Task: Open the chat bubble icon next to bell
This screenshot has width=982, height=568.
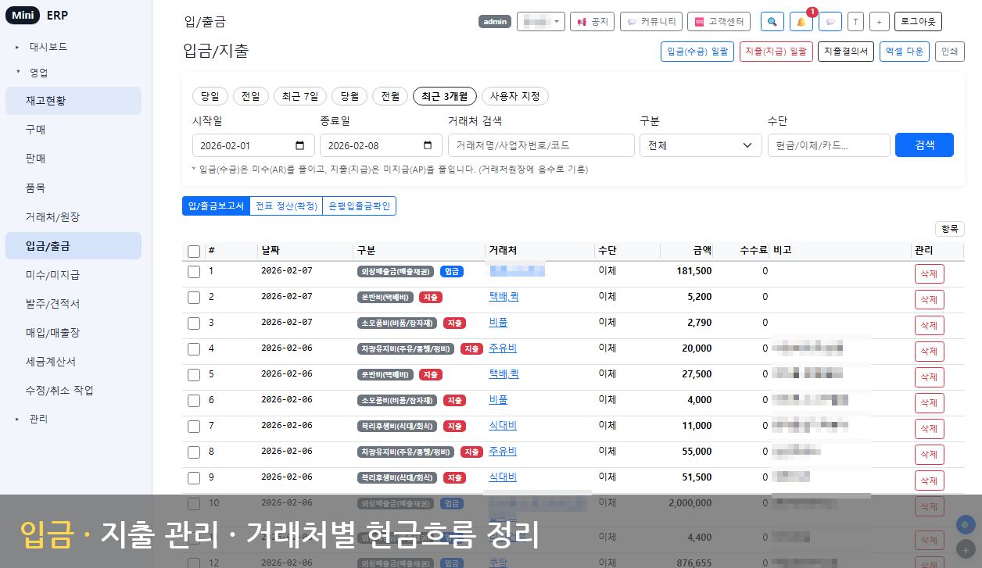Action: click(830, 22)
